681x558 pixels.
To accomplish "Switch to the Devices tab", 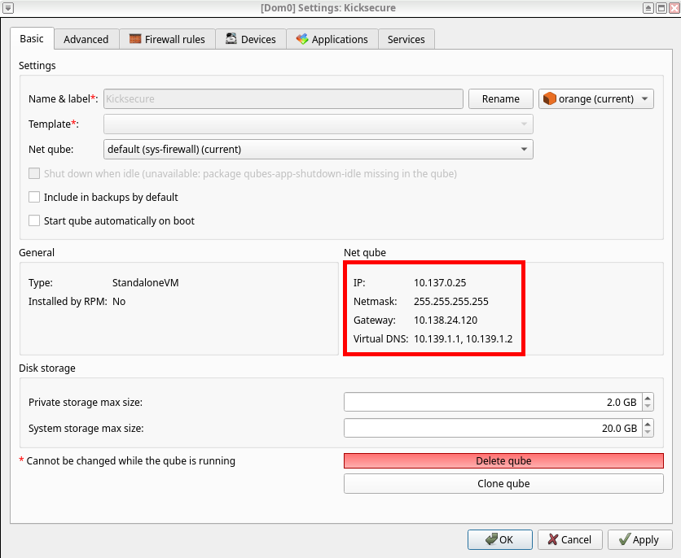I will tap(251, 39).
